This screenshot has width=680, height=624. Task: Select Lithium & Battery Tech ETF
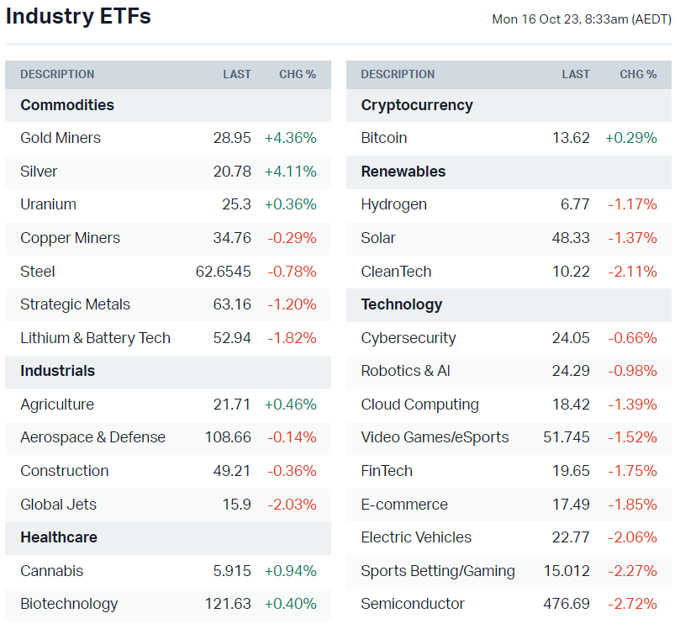tap(95, 338)
